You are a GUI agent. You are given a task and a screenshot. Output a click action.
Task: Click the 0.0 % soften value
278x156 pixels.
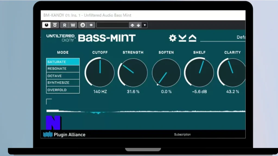pos(166,92)
